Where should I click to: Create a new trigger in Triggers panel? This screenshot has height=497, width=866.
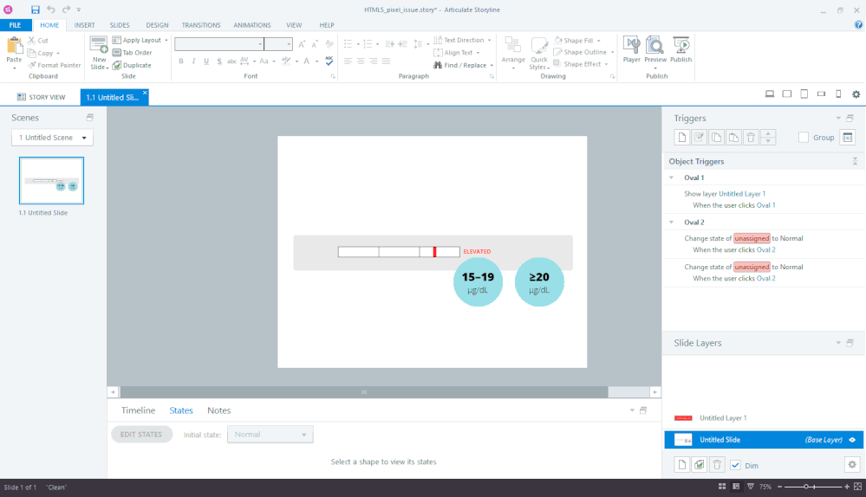tap(682, 138)
